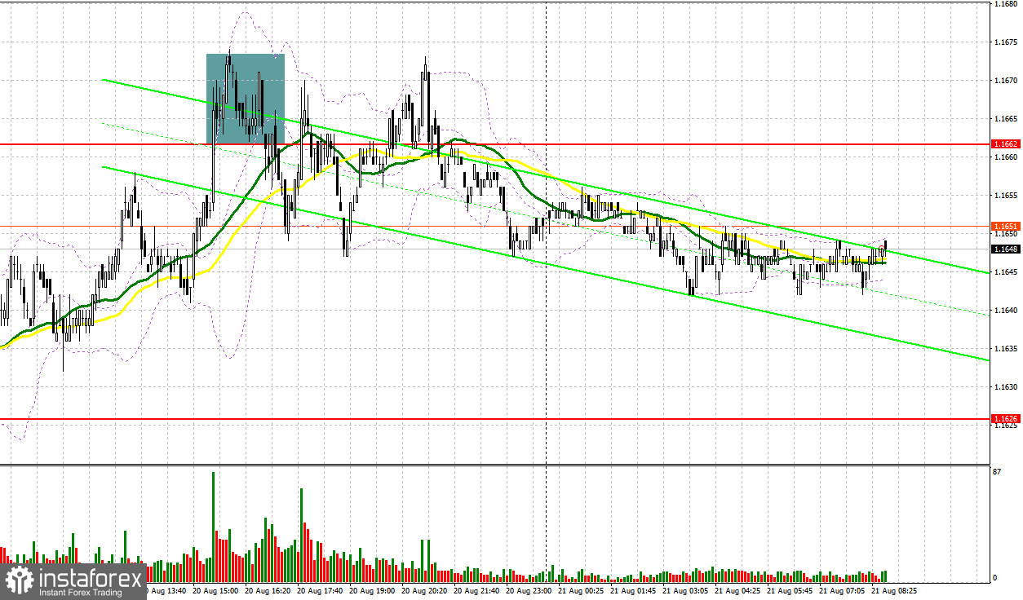Select the teal highlighted rectangle on the chart
Image resolution: width=1023 pixels, height=600 pixels.
tap(246, 99)
